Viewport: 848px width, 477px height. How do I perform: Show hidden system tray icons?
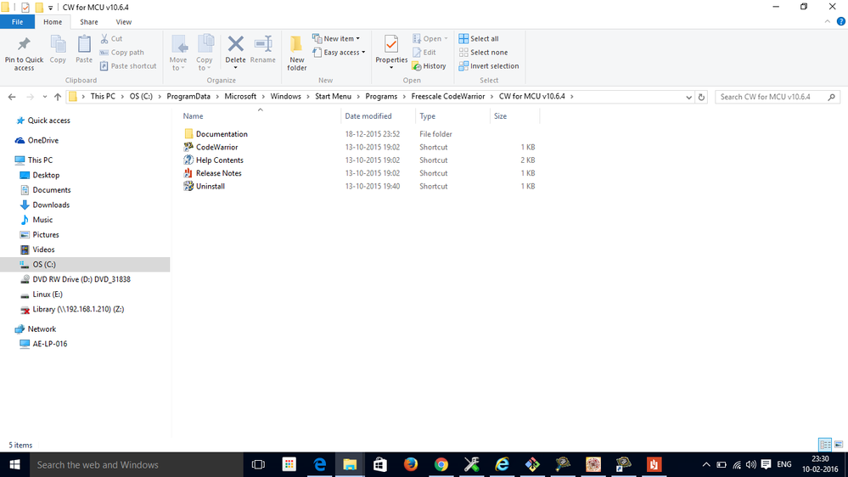pos(706,464)
